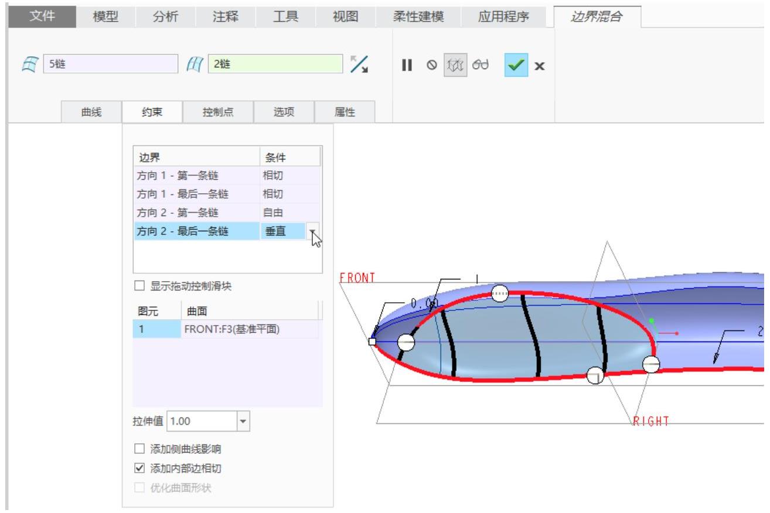Click the 相切 condition for 方向 1 第一条链
The image size is (770, 513).
click(289, 176)
